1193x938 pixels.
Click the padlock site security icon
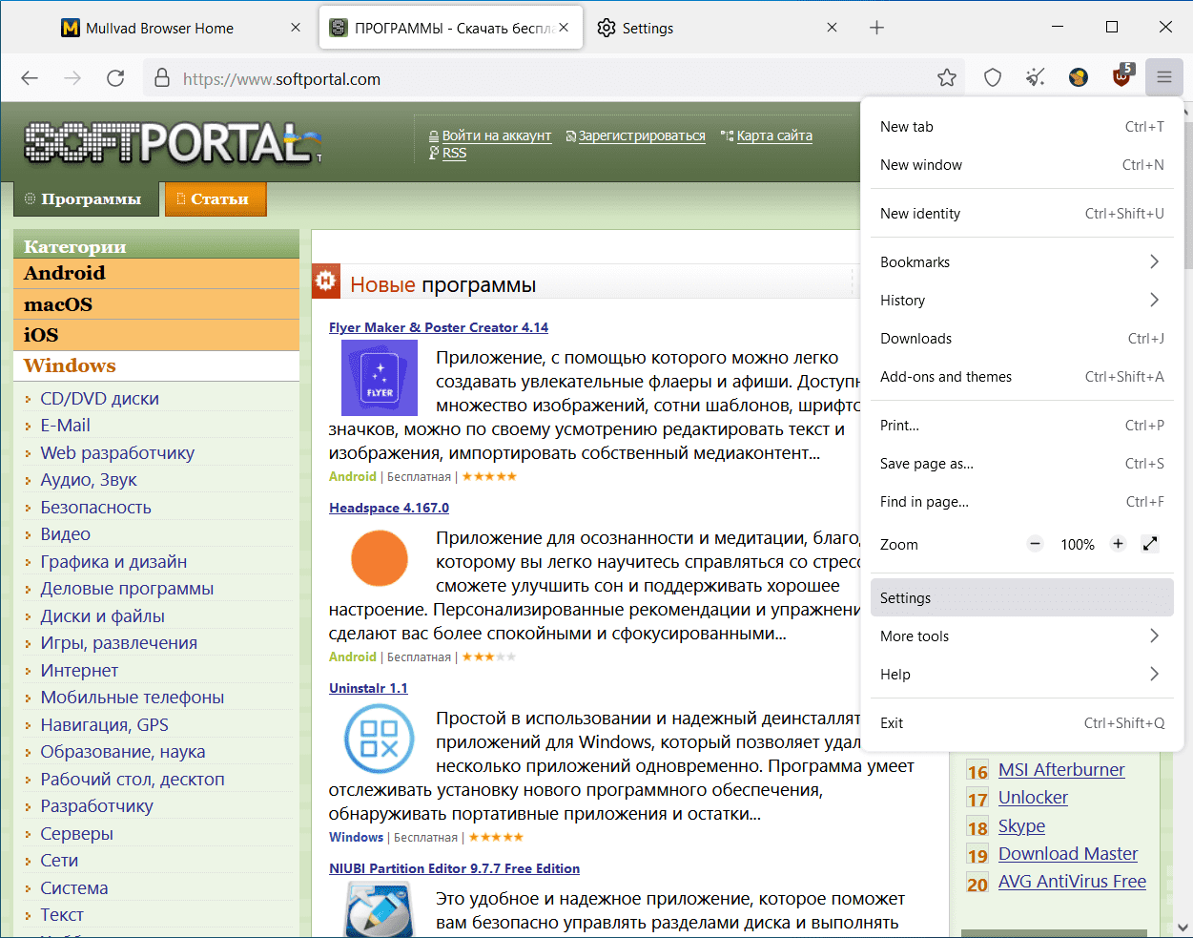pos(162,78)
